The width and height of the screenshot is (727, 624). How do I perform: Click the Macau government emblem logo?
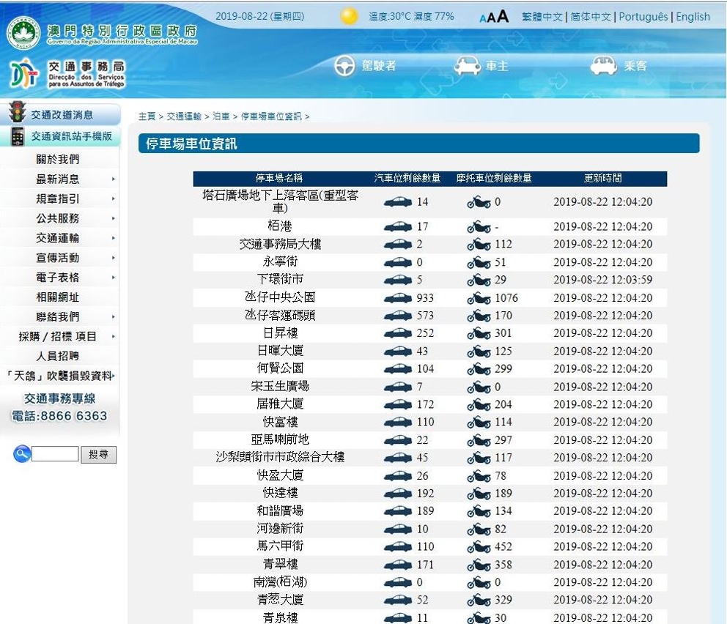tap(23, 34)
